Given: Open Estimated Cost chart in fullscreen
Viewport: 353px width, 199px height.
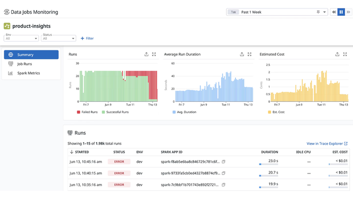Looking at the screenshot, I should (x=345, y=54).
